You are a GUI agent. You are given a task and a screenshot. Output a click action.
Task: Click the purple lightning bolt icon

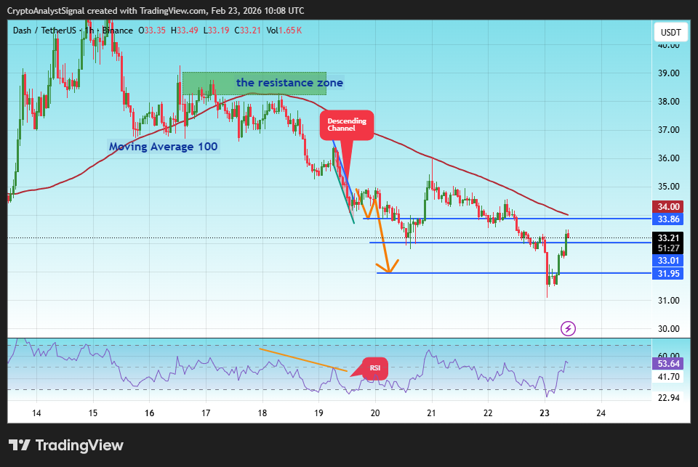tap(568, 329)
